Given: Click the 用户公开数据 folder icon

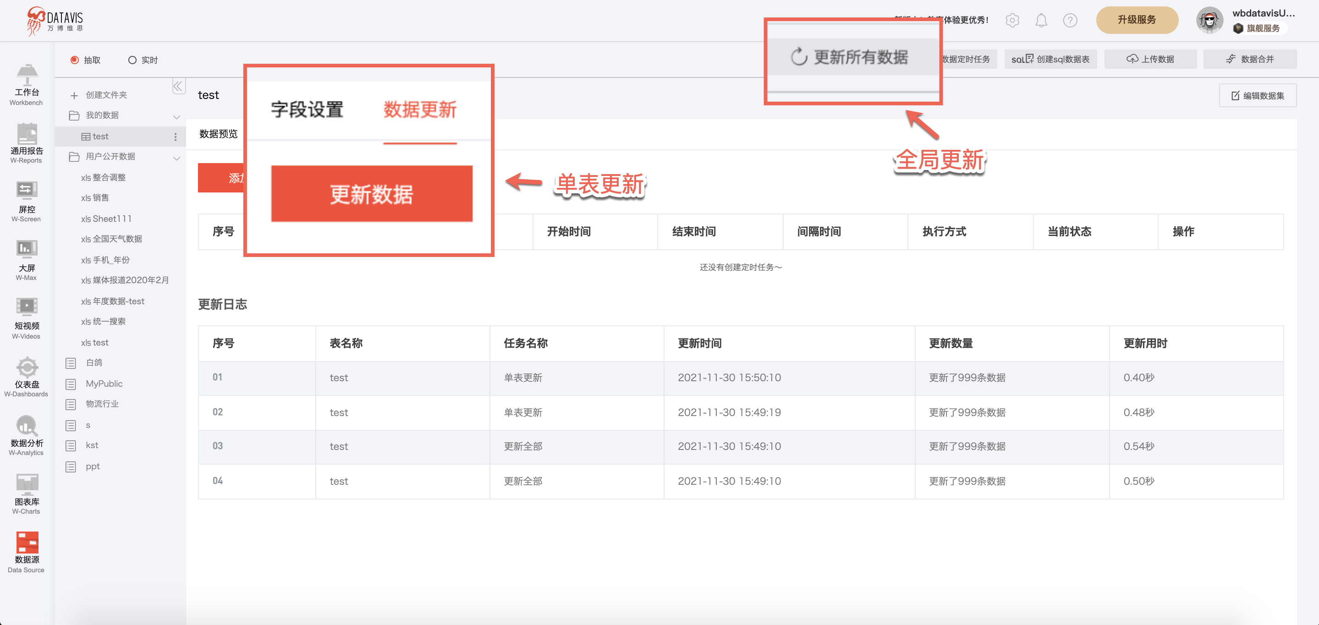Looking at the screenshot, I should [74, 157].
